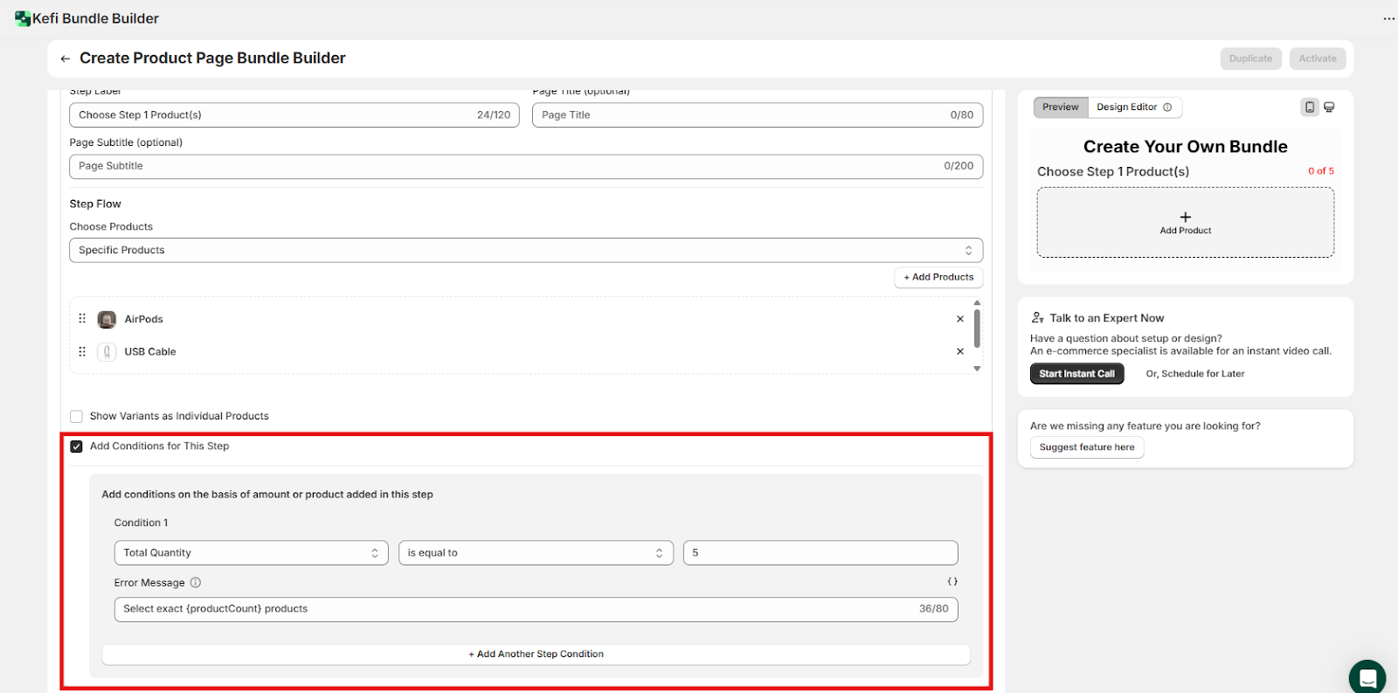Select the Preview tab
1398x693 pixels.
point(1060,107)
